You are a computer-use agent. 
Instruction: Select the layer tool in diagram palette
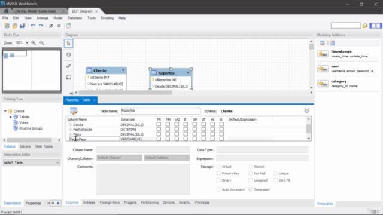69,78
